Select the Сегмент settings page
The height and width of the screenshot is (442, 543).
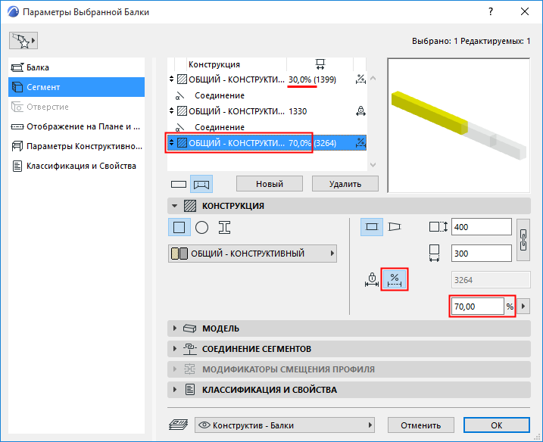pos(76,87)
